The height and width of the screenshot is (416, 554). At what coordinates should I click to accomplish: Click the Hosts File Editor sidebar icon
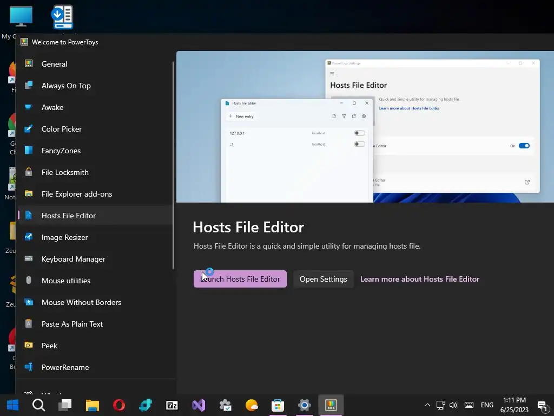(x=29, y=216)
